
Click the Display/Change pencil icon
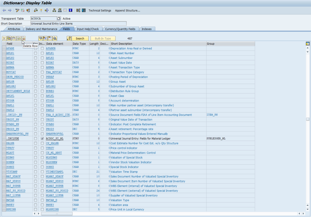coord(17,10)
